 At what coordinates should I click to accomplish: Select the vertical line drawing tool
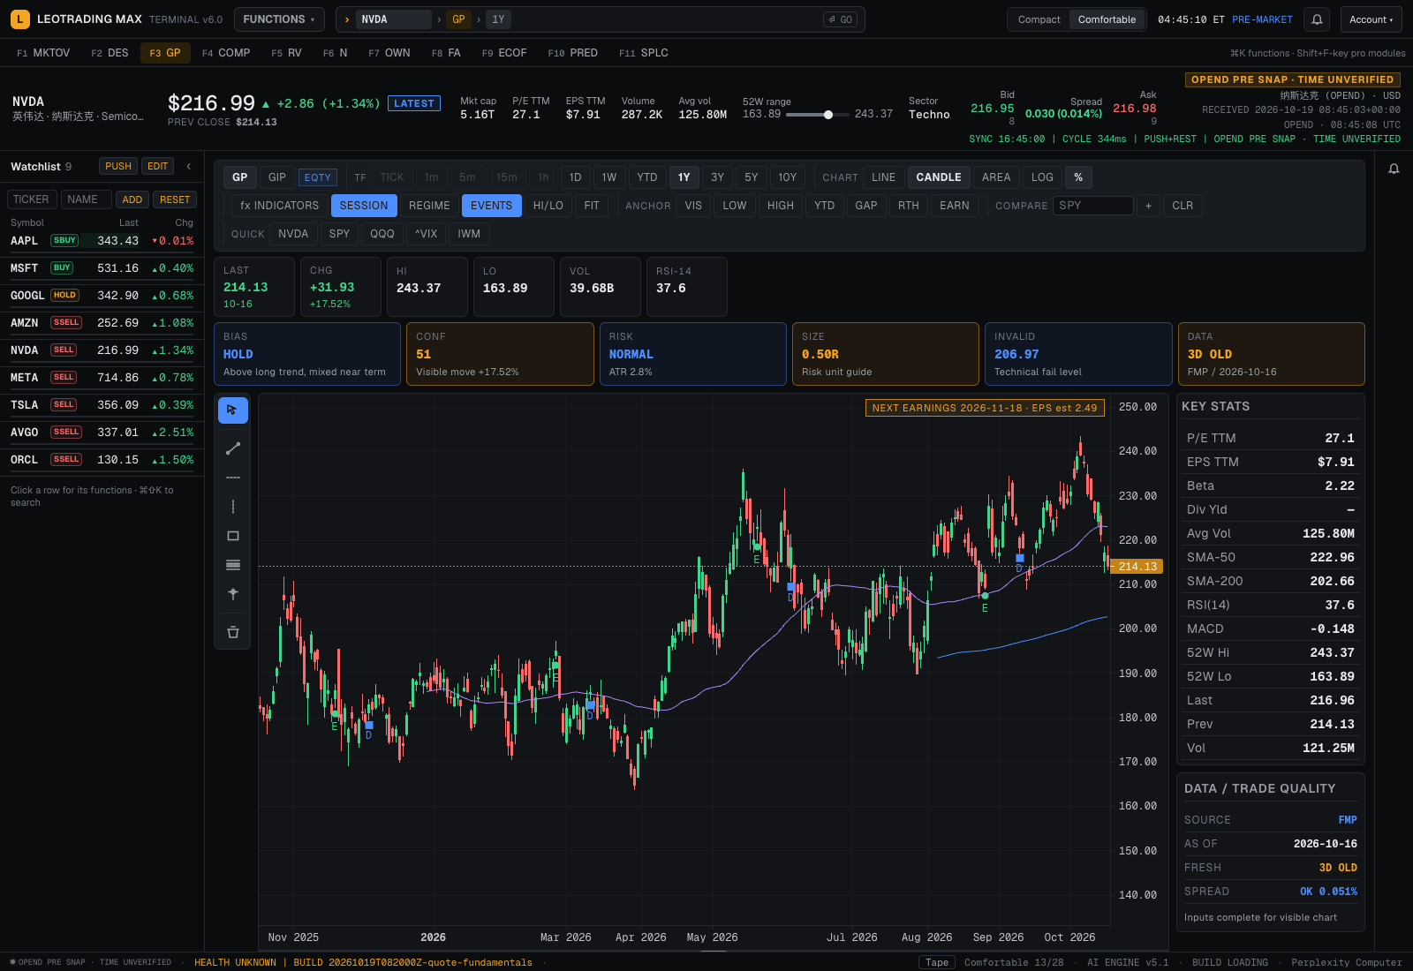[x=233, y=507]
